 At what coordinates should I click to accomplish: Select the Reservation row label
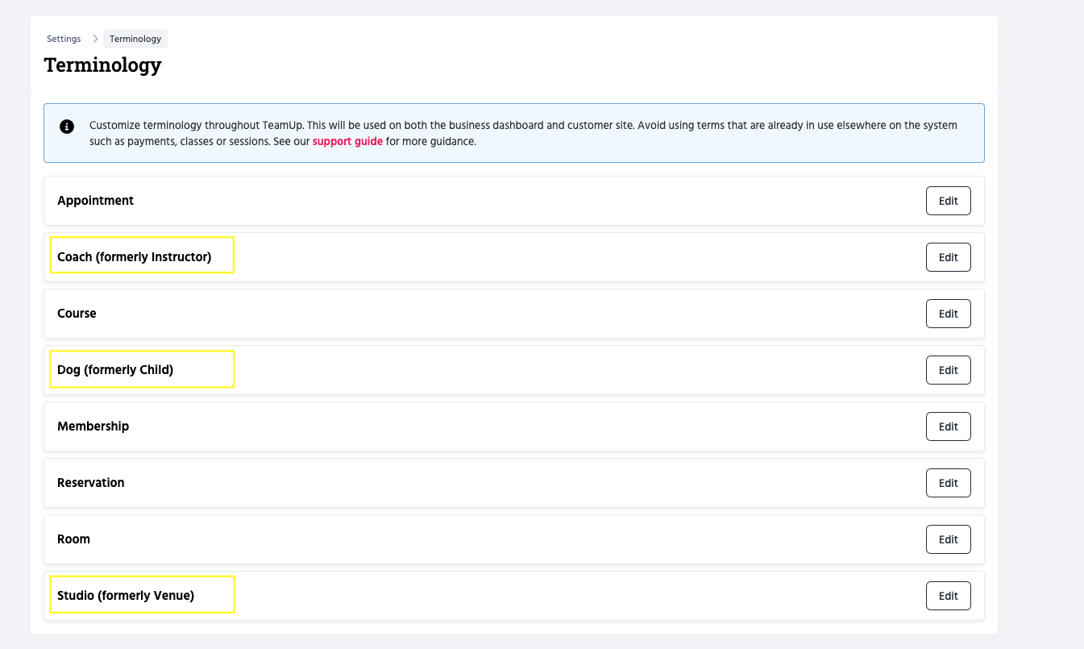(x=90, y=483)
